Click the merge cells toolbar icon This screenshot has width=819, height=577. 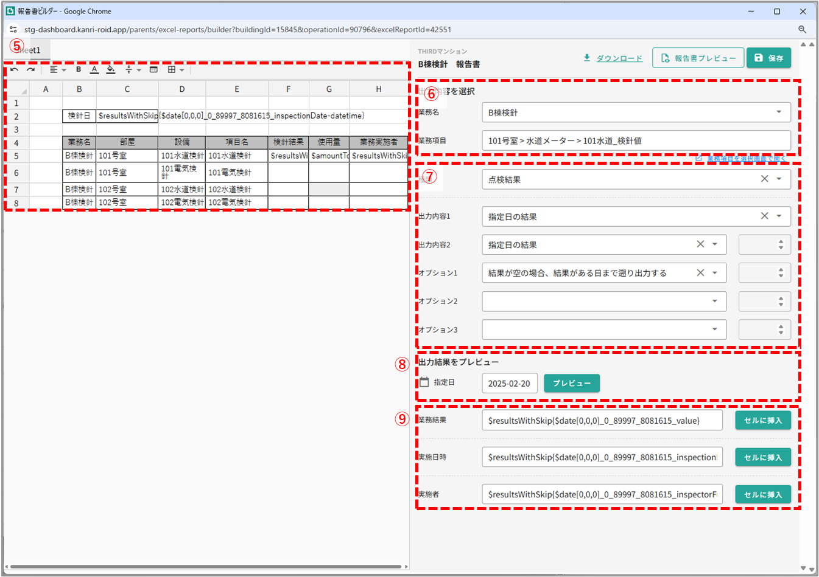pos(153,70)
